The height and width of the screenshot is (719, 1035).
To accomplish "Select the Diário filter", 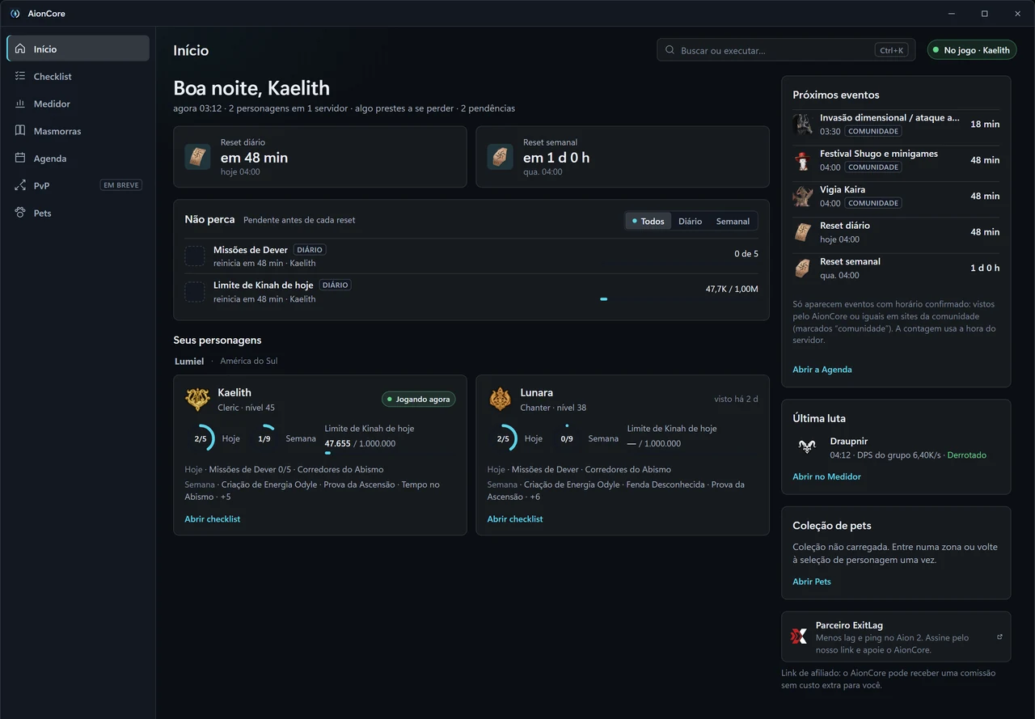I will click(690, 221).
